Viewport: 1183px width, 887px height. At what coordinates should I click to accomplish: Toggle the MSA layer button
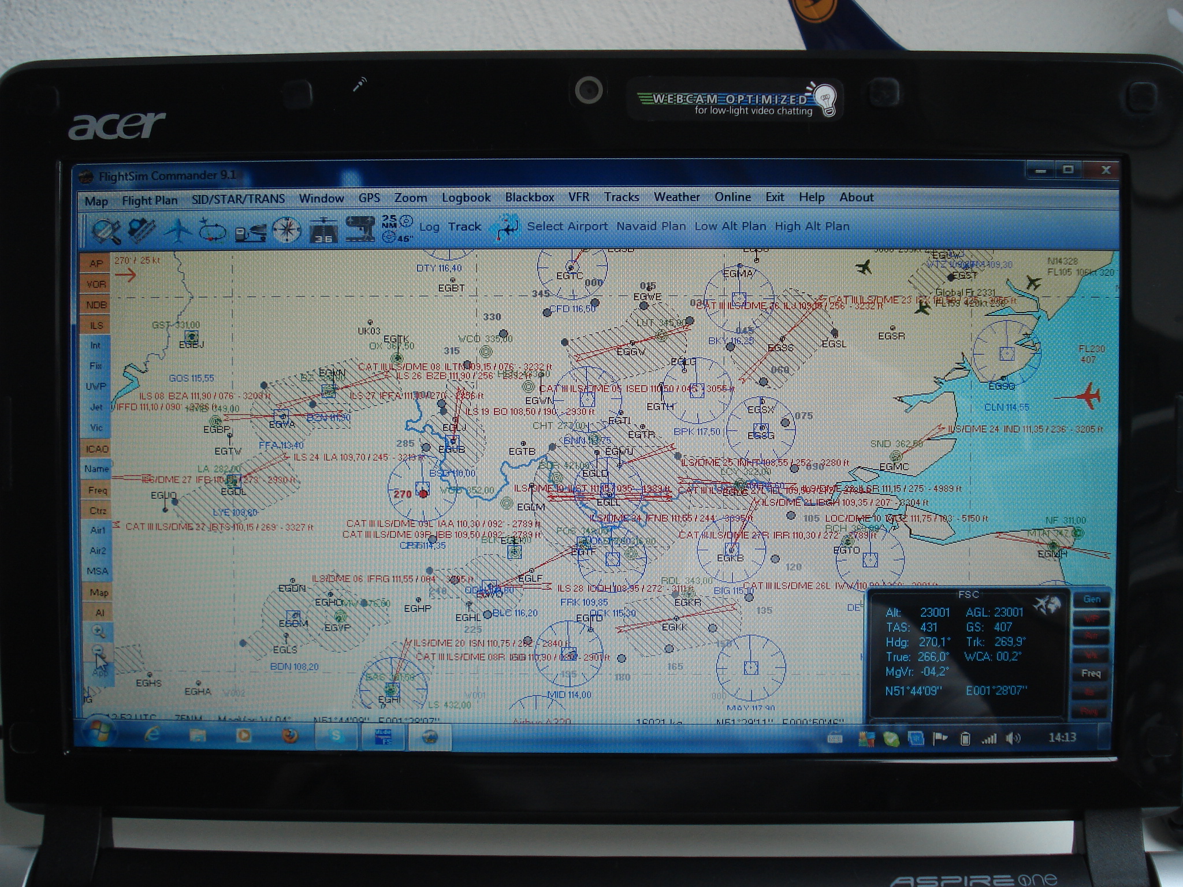point(97,571)
